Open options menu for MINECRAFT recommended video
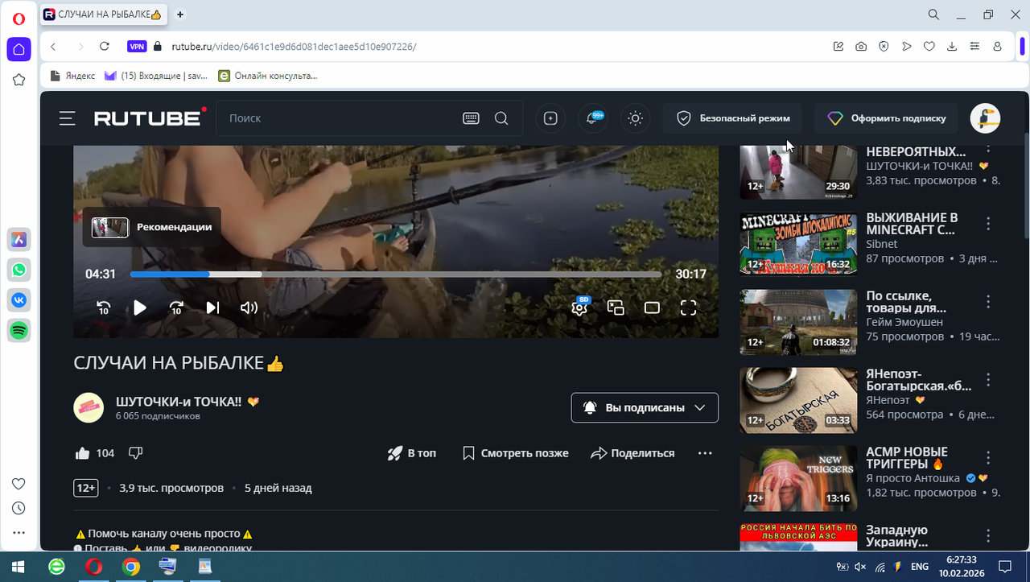The height and width of the screenshot is (582, 1030). 987,224
